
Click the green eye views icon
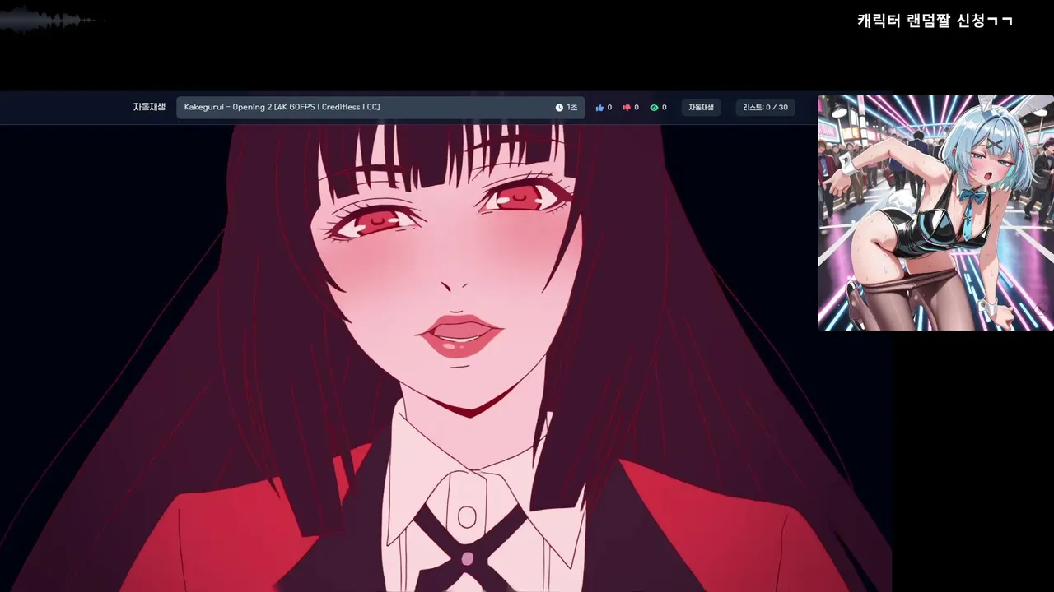(x=654, y=108)
